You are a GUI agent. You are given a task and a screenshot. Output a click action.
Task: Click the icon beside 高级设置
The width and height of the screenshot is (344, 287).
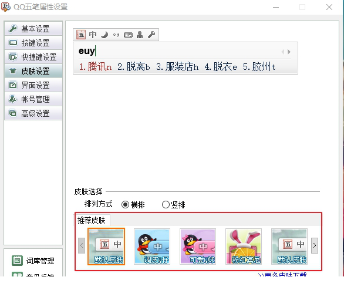pyautogui.click(x=13, y=113)
